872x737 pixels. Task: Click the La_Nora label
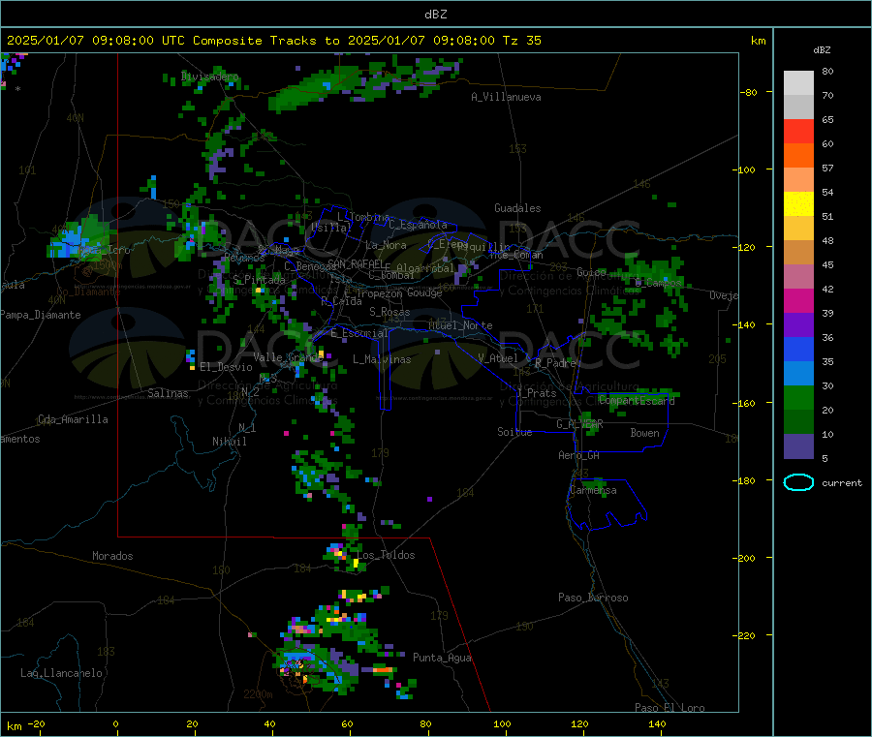tap(386, 245)
